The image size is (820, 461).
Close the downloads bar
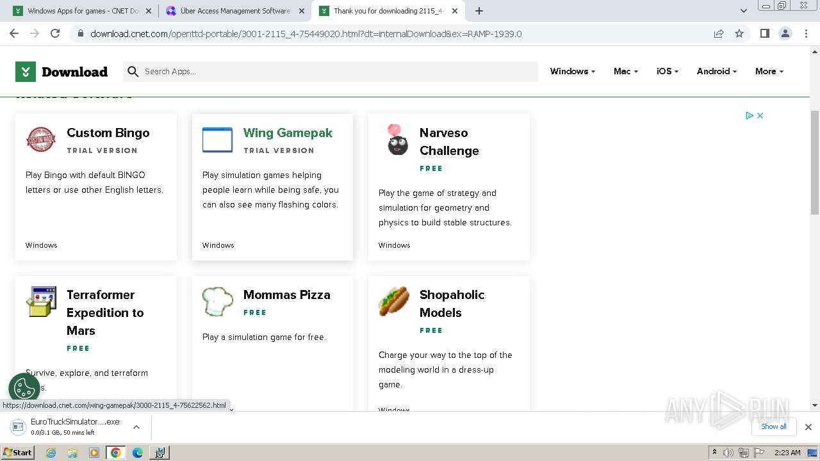click(808, 427)
